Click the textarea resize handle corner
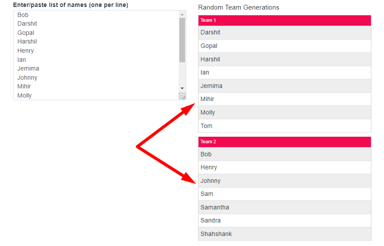384x246 pixels. [183, 97]
